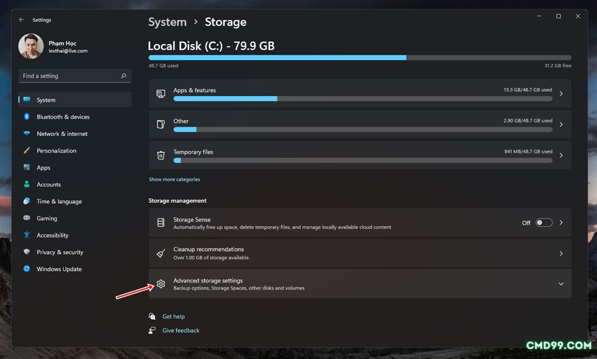Click the Network wifi icon in sidebar
The image size is (597, 359).
27,134
